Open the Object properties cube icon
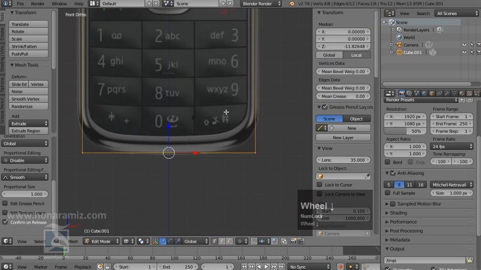Image resolution: width=481 pixels, height=270 pixels. point(432,93)
